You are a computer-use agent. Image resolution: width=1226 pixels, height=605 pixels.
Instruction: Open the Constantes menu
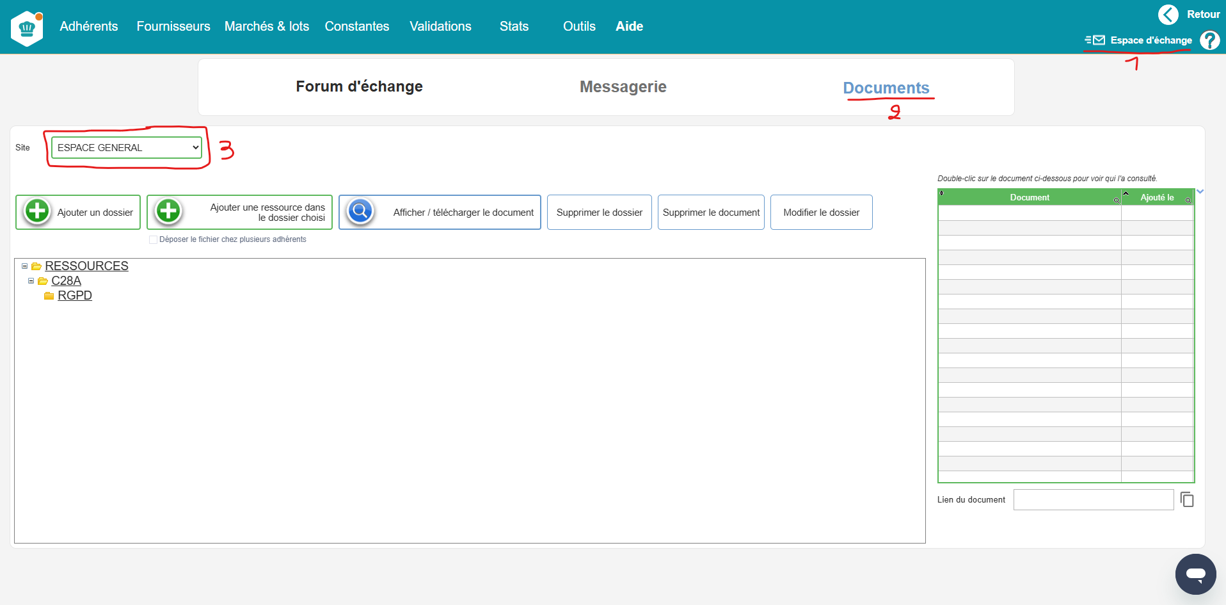pos(357,26)
